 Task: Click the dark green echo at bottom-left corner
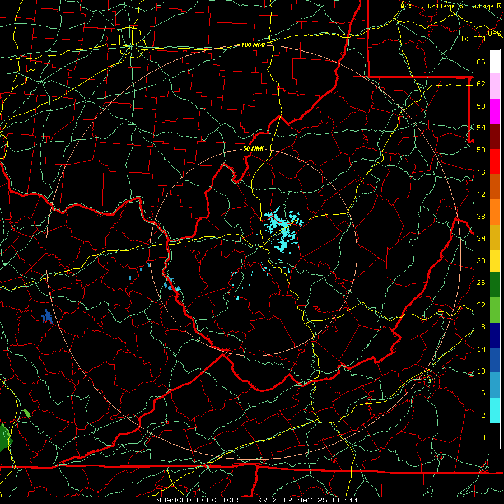(6, 437)
